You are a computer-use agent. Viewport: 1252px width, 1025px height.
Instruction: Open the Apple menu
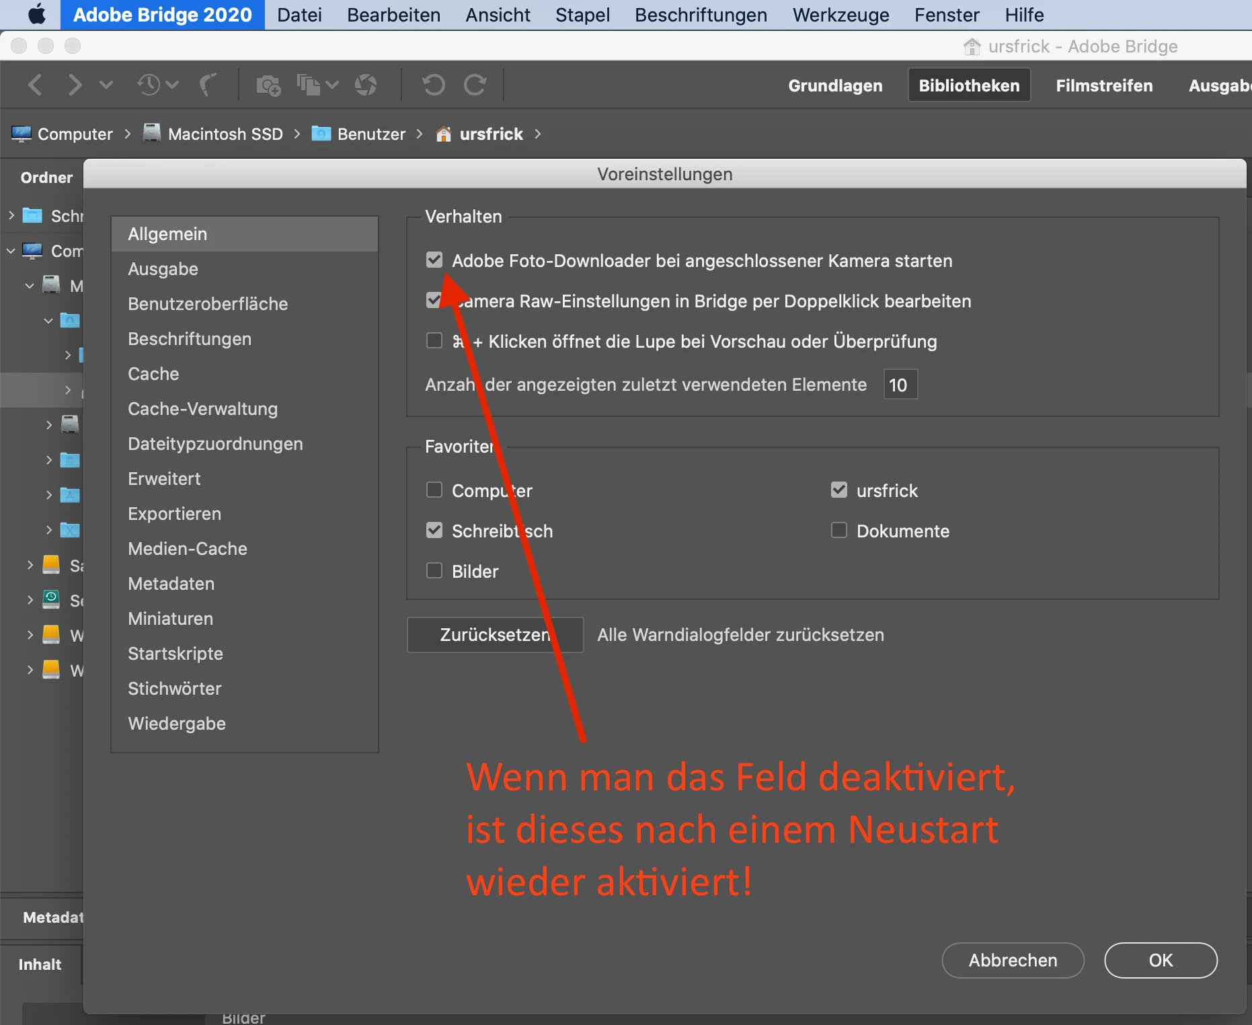point(36,14)
